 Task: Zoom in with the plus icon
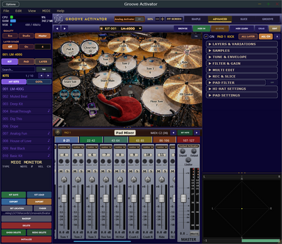(162, 19)
